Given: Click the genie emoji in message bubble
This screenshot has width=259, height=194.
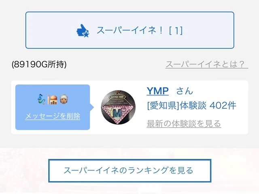Looking at the screenshot, I should tap(41, 99).
